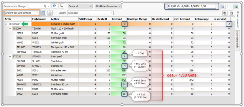Click the Fehlmenge column header
The image size is (244, 107).
click(204, 19)
